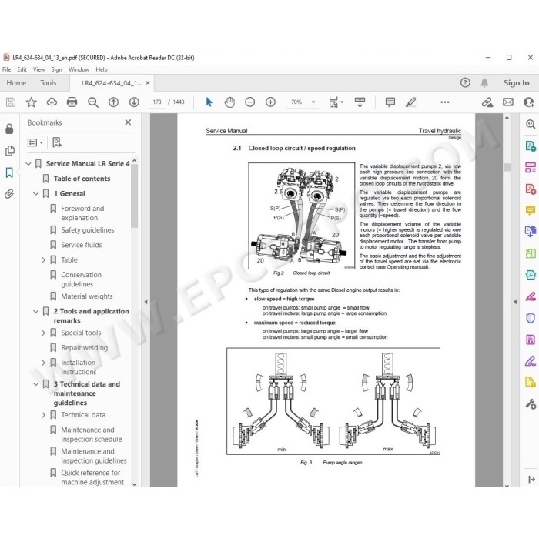539x539 pixels.
Task: Open Safety guidelines bookmark
Action: tap(87, 230)
